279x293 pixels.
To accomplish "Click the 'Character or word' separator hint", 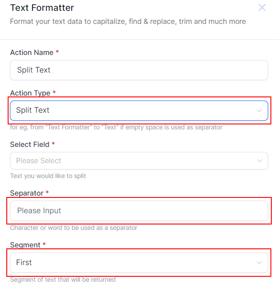I will click(x=73, y=228).
